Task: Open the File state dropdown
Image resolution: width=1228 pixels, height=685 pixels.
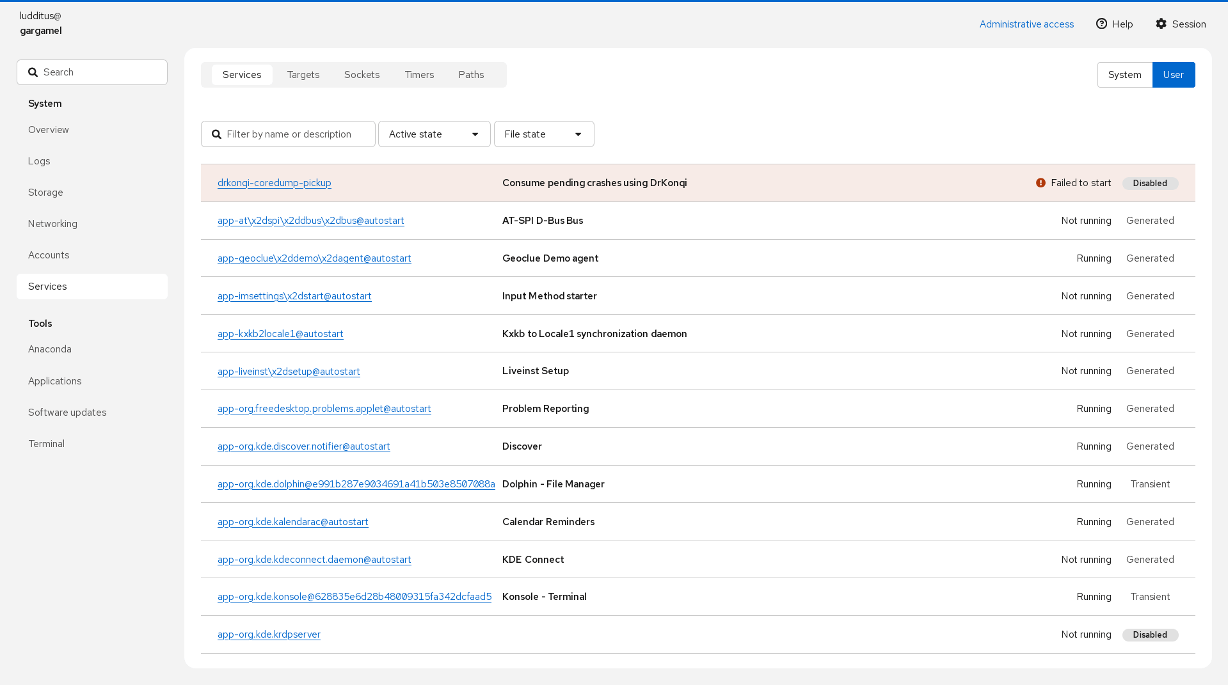Action: pos(543,134)
